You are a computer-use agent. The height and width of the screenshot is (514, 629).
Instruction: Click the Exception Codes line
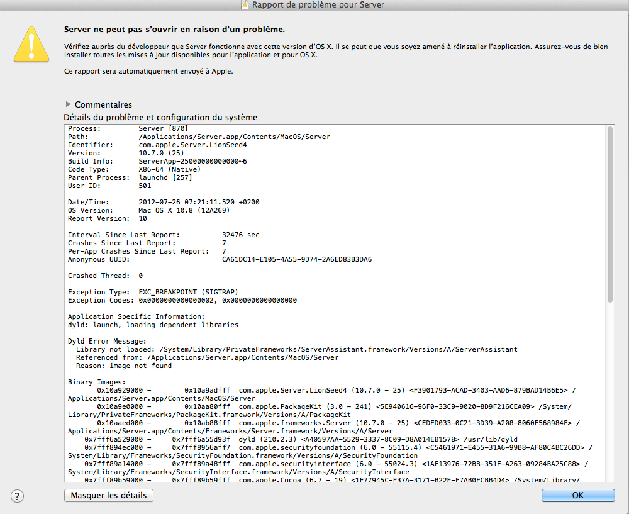182,301
